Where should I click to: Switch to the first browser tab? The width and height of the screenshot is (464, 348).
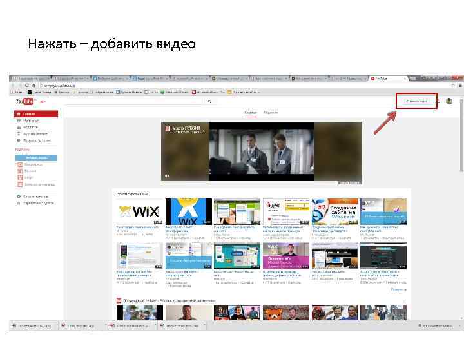click(31, 79)
